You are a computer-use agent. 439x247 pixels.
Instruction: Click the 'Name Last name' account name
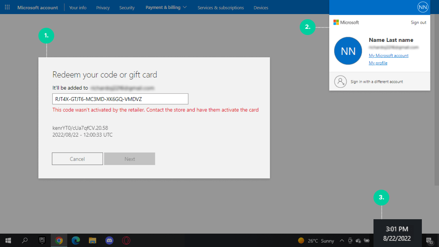391,40
